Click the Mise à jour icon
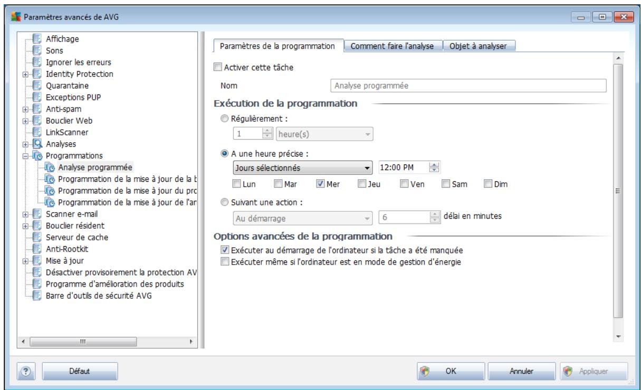 point(36,260)
